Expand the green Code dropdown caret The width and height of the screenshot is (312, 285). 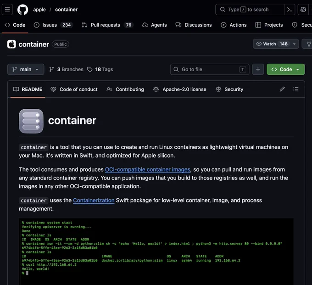298,69
